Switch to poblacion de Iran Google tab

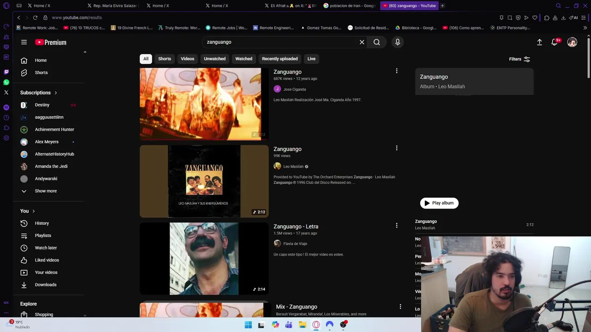coord(350,6)
